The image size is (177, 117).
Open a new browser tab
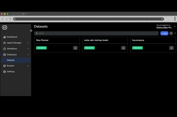click(26, 14)
